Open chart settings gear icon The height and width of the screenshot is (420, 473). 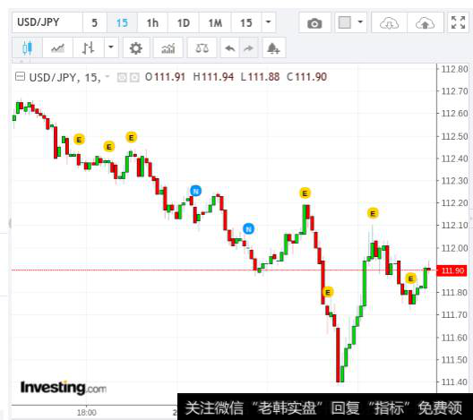point(136,48)
